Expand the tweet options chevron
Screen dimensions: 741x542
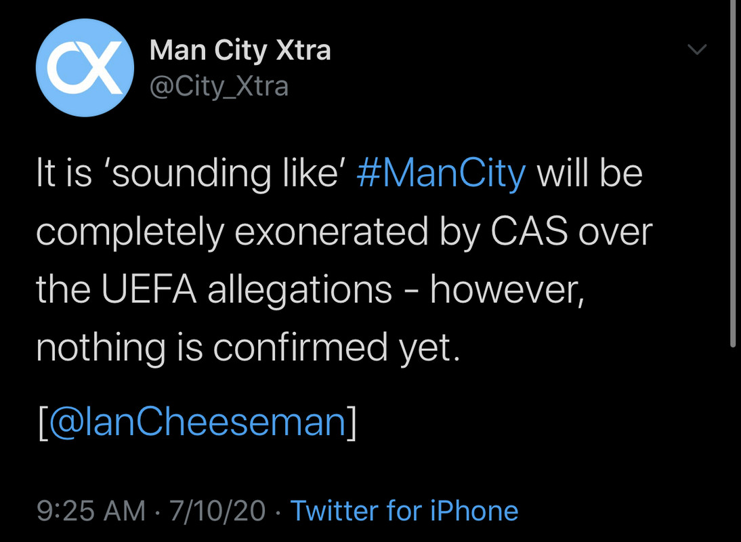coord(697,49)
